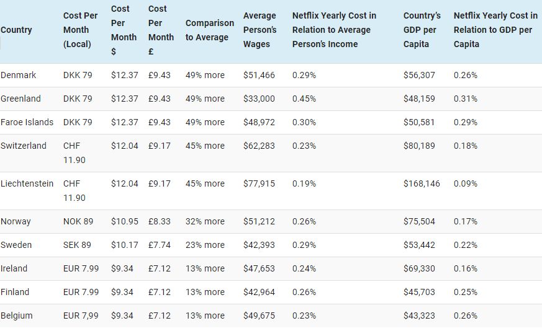The image size is (542, 331).
Task: Click the Country column header
Action: pos(17,30)
